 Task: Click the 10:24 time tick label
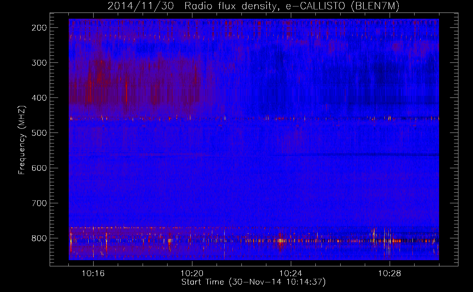pyautogui.click(x=291, y=274)
